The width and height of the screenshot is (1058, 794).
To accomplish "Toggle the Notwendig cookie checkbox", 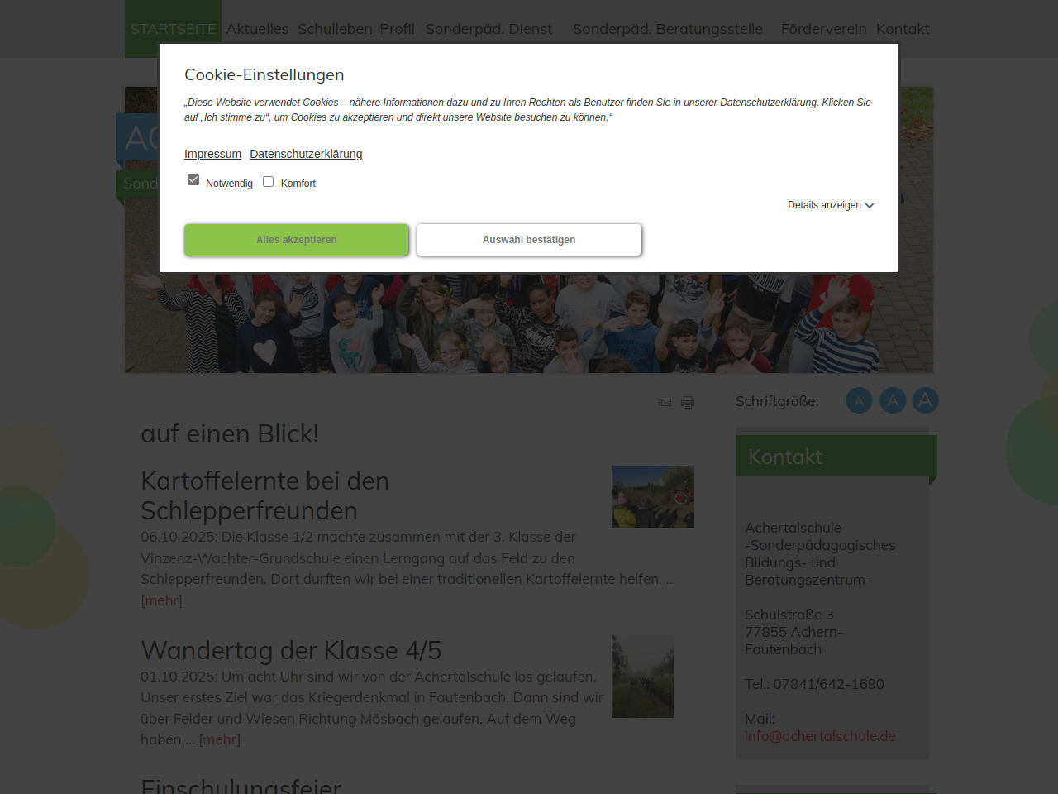I will tap(193, 180).
